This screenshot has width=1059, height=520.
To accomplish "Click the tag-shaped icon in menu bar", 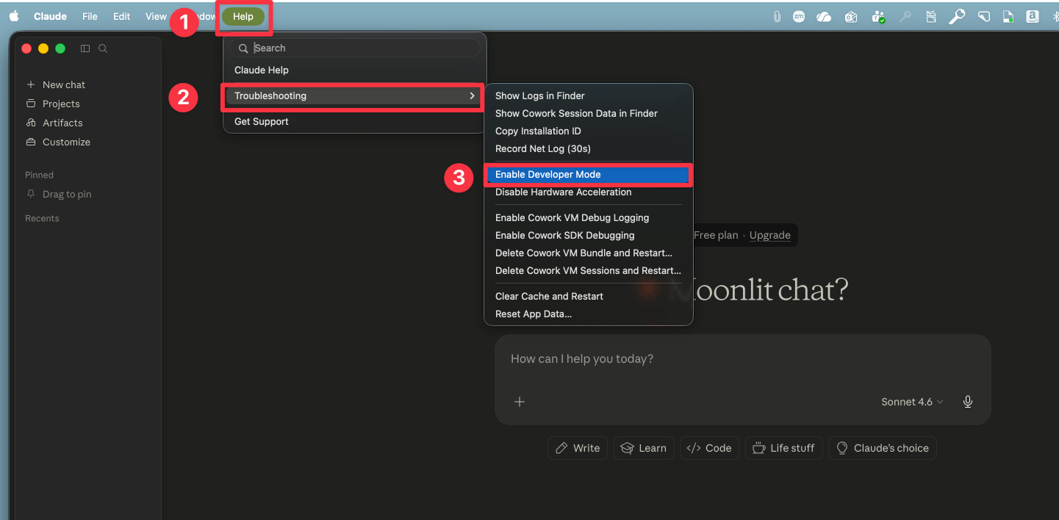I will (x=983, y=16).
